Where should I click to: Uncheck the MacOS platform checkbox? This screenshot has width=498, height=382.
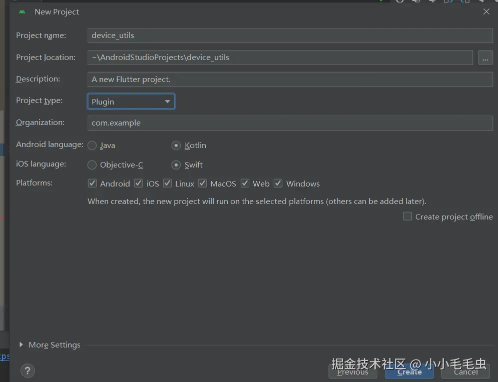point(202,183)
